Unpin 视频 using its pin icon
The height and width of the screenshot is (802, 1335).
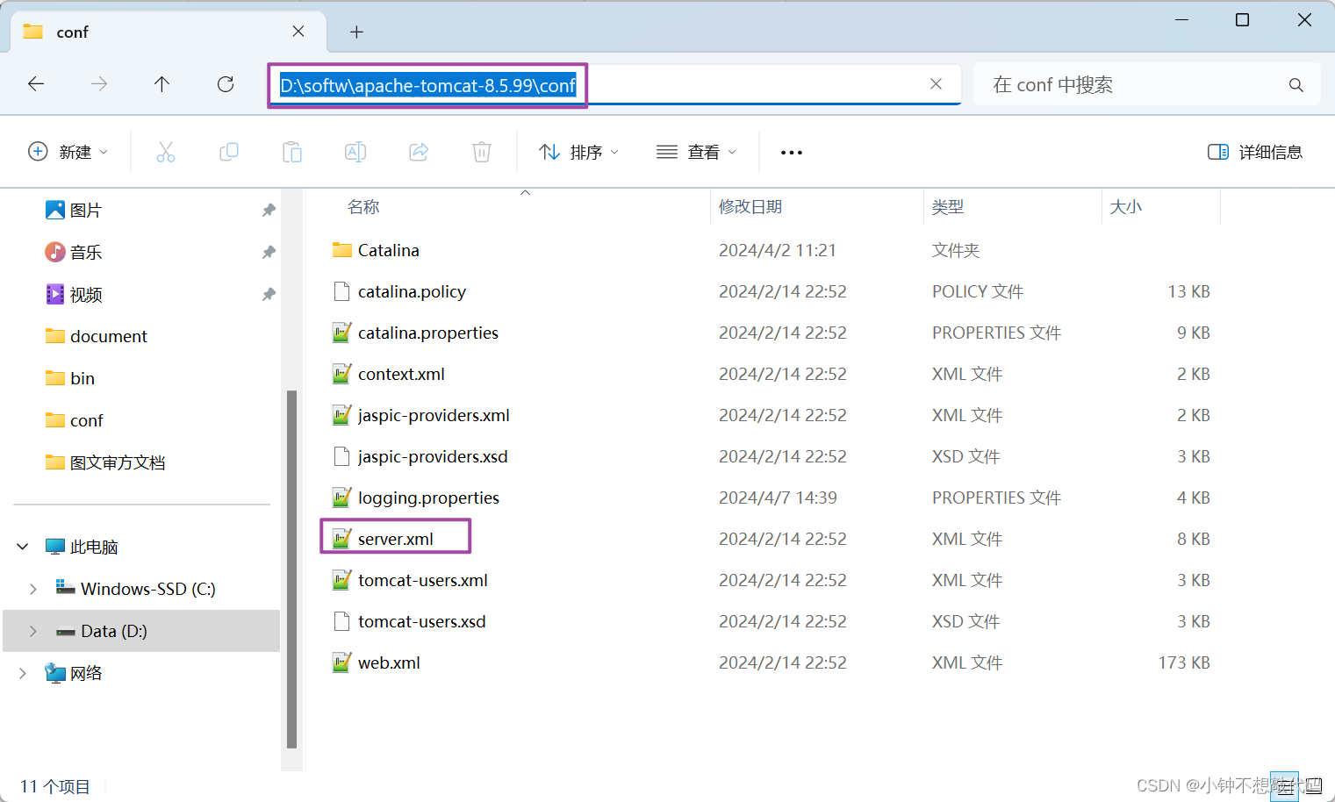pyautogui.click(x=269, y=295)
